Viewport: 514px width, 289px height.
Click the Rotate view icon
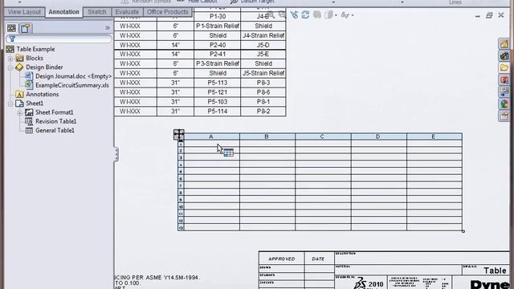pyautogui.click(x=305, y=14)
